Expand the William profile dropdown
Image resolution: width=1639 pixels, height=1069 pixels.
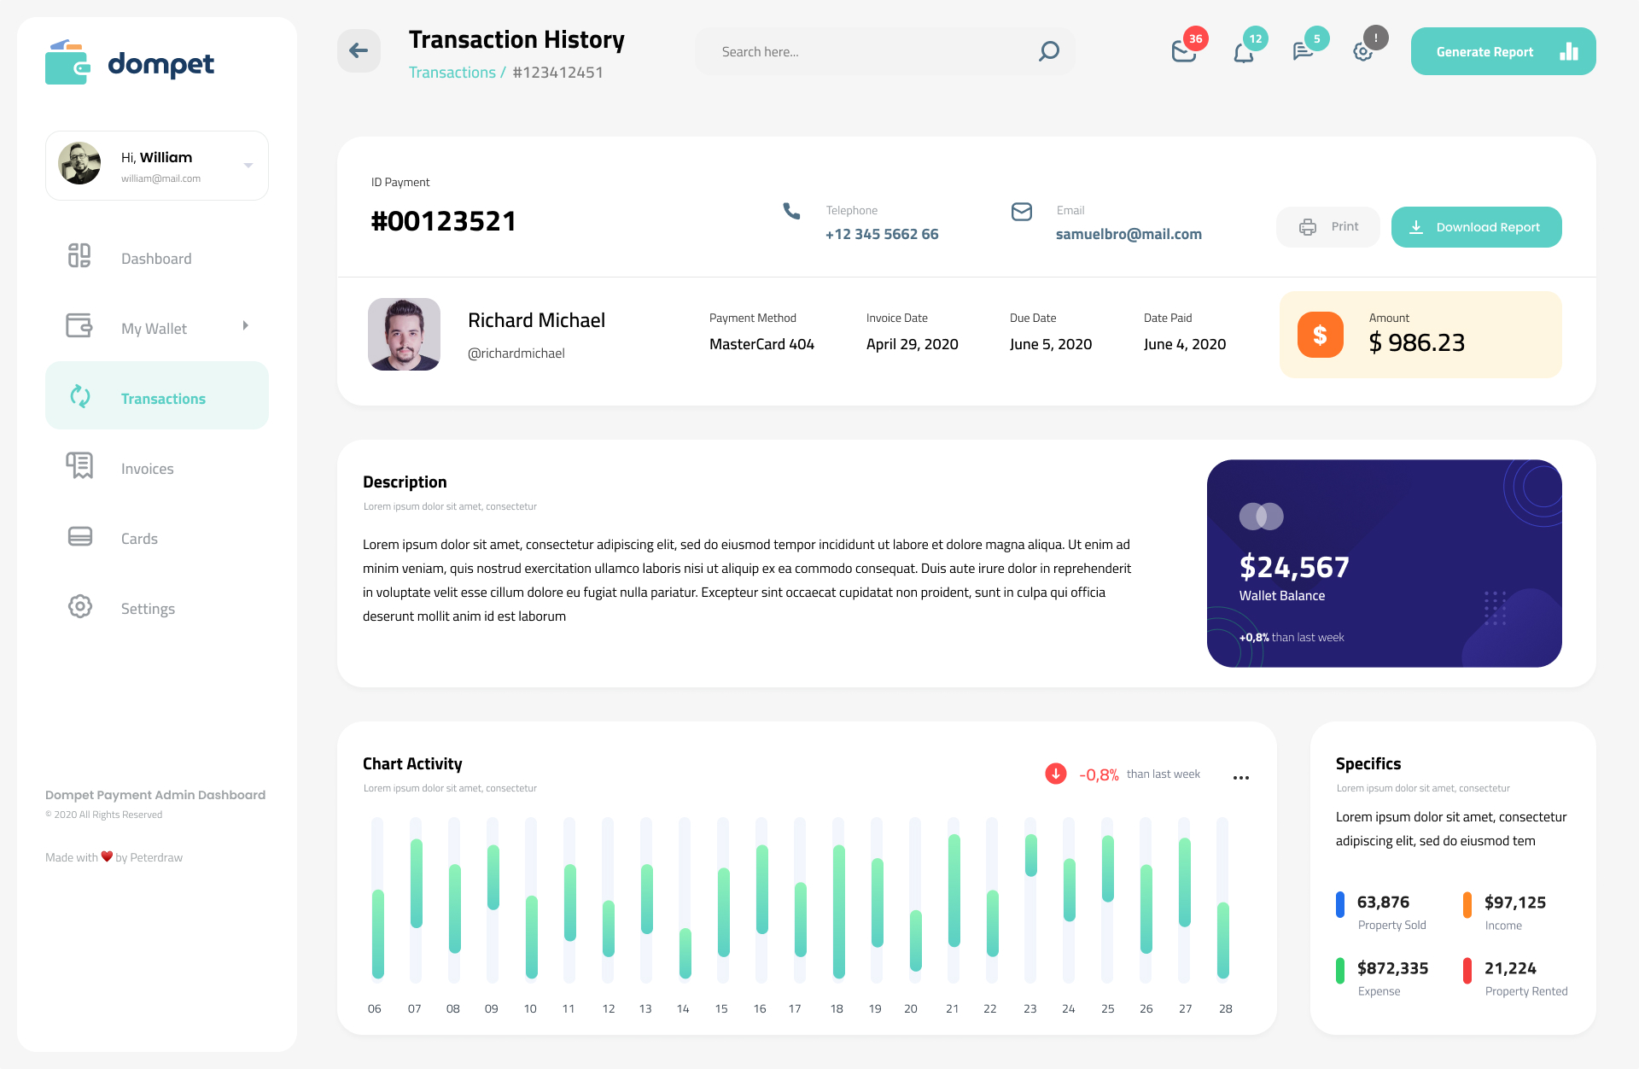pos(248,165)
